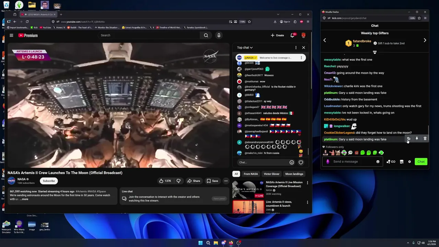This screenshot has height=247, width=439.
Task: Click the purple microphone icon in Kick chat
Action: pos(328,162)
